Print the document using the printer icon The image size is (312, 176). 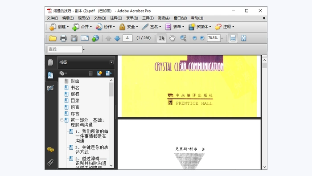point(63,38)
